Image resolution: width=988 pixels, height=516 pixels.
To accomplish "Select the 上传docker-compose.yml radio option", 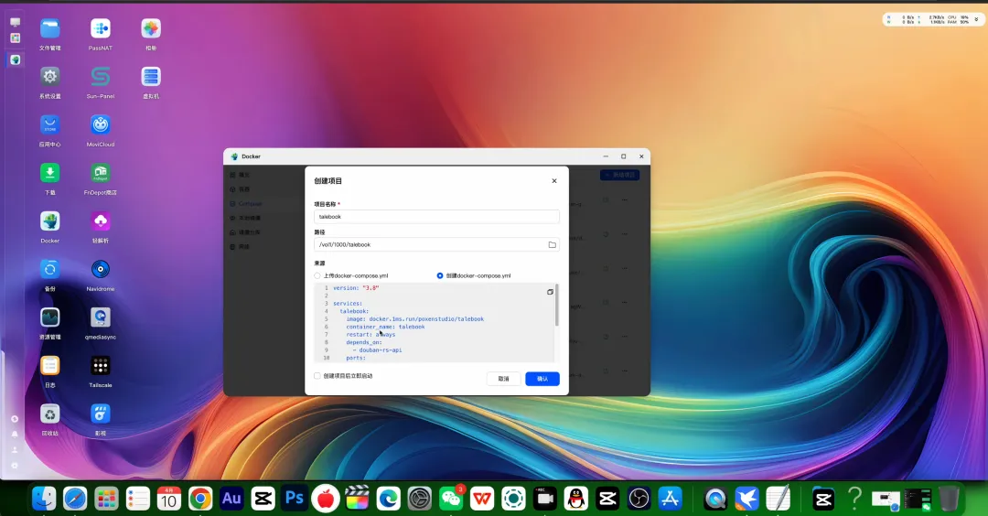I will pos(317,275).
